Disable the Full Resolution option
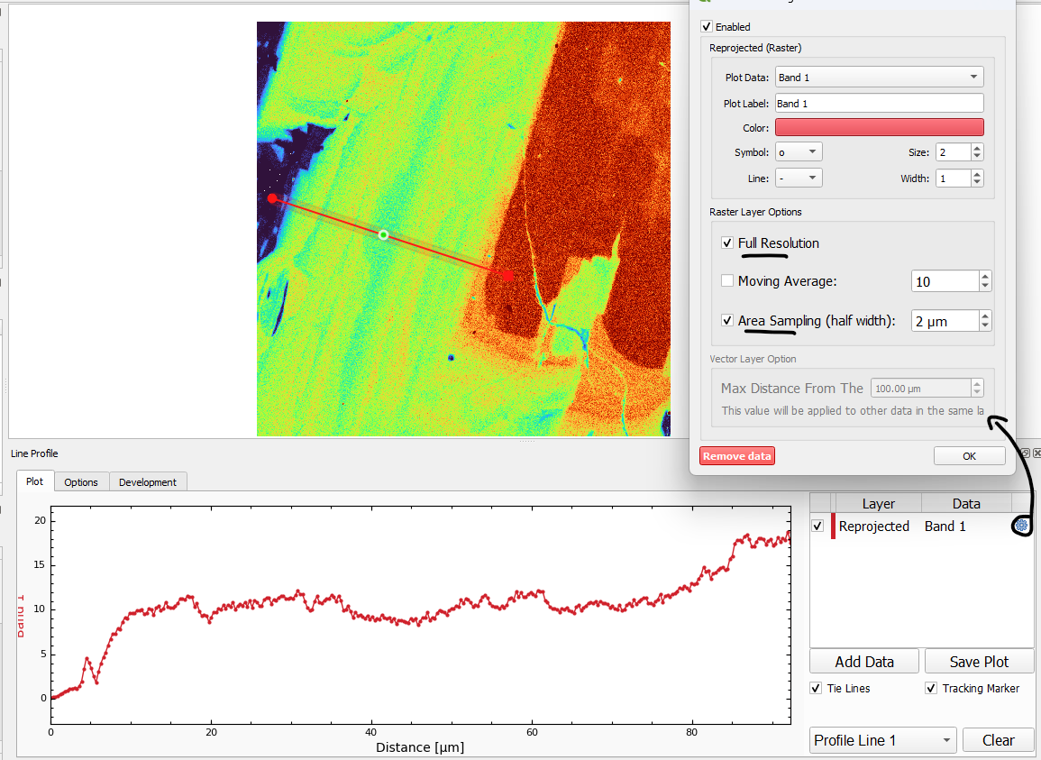 click(x=727, y=243)
